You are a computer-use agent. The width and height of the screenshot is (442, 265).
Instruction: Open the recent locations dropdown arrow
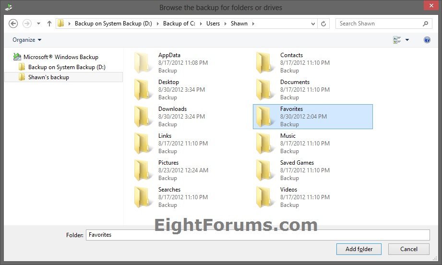click(39, 24)
